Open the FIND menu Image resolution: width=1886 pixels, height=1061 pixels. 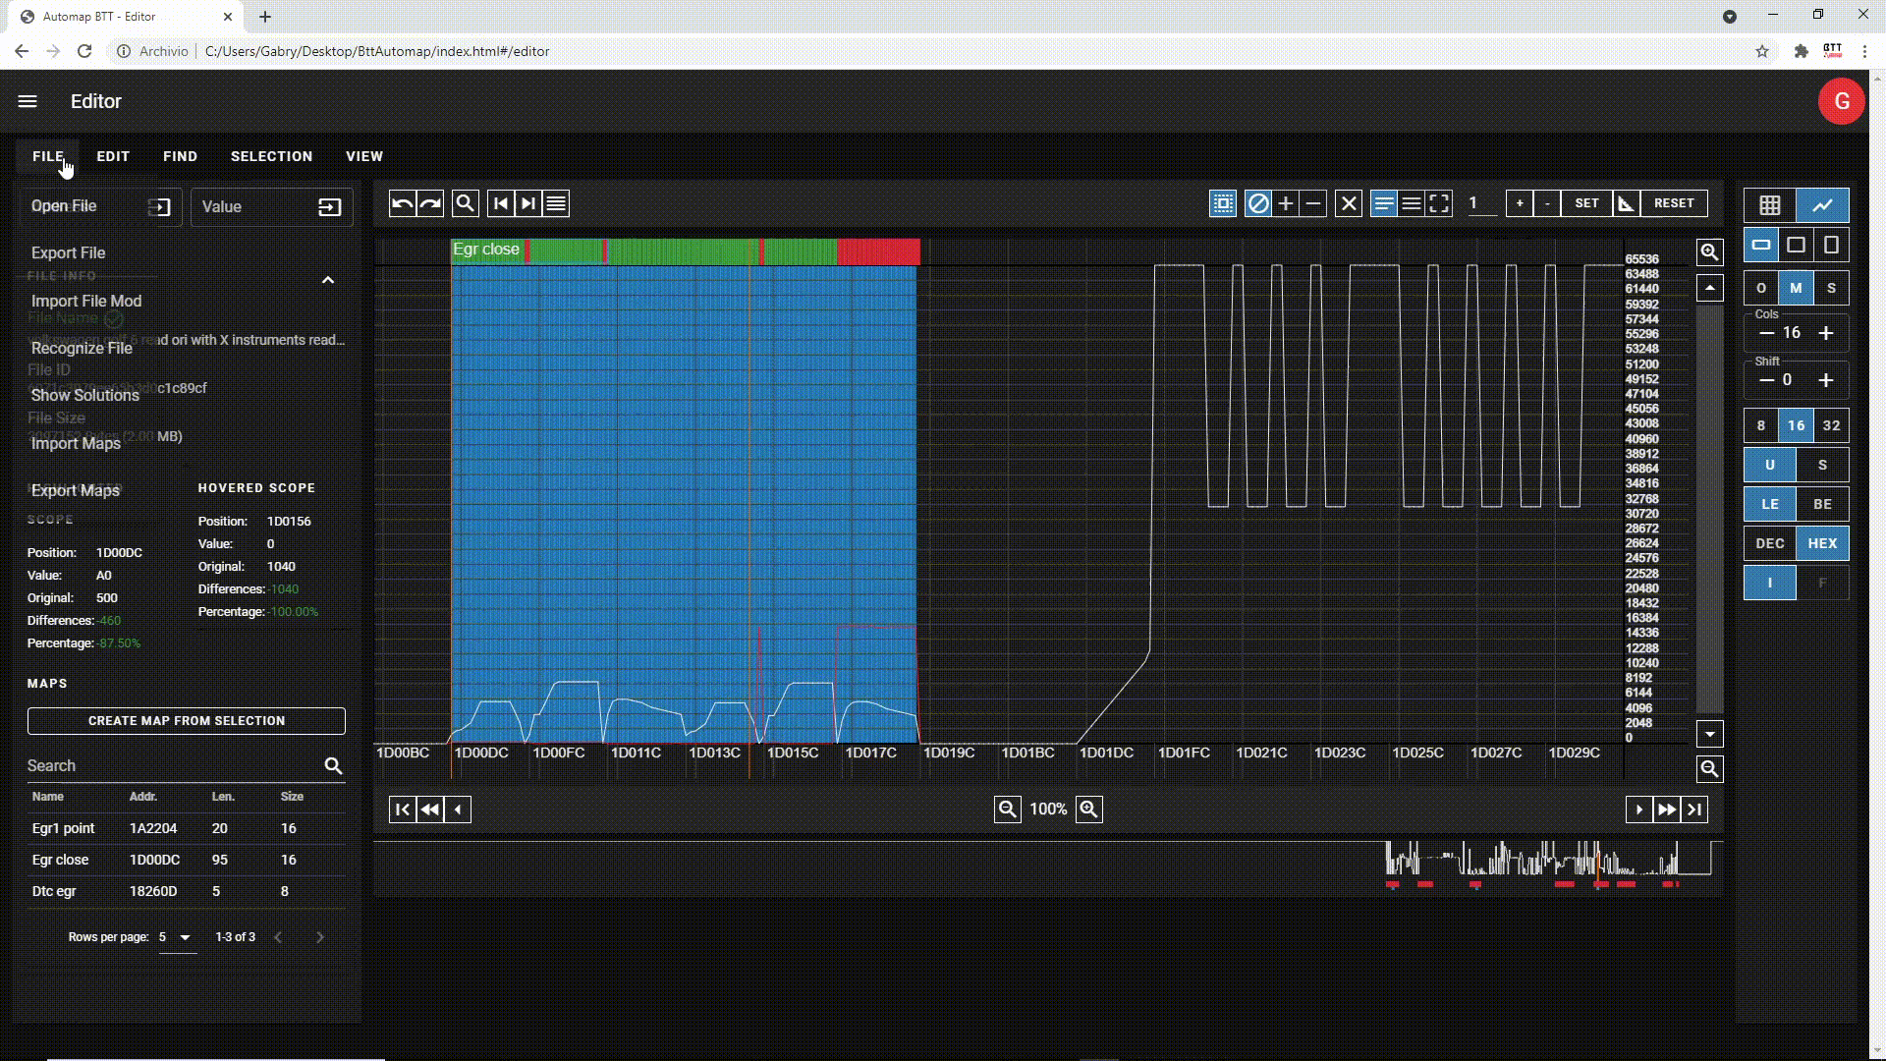[180, 156]
